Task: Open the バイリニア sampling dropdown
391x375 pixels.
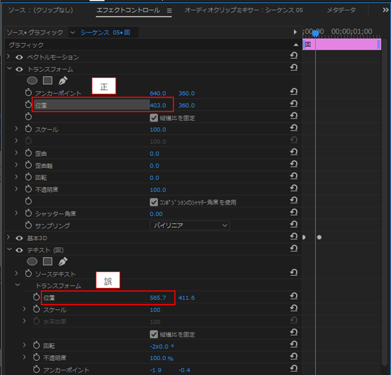Action: [189, 225]
